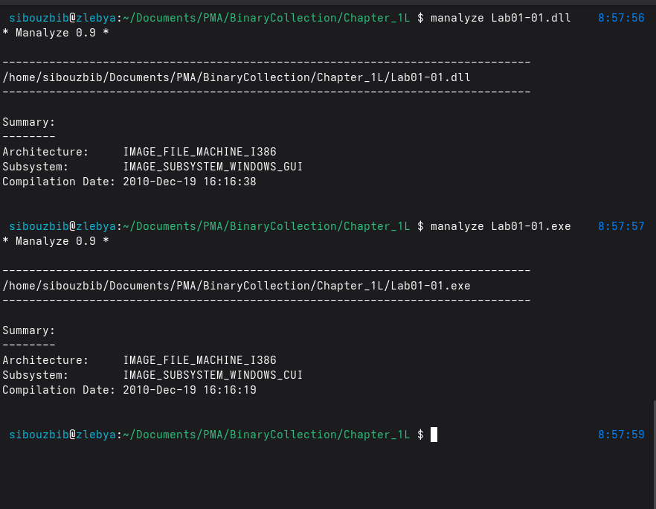The image size is (656, 509).
Task: Click the 8:57:59 timestamp
Action: point(621,435)
